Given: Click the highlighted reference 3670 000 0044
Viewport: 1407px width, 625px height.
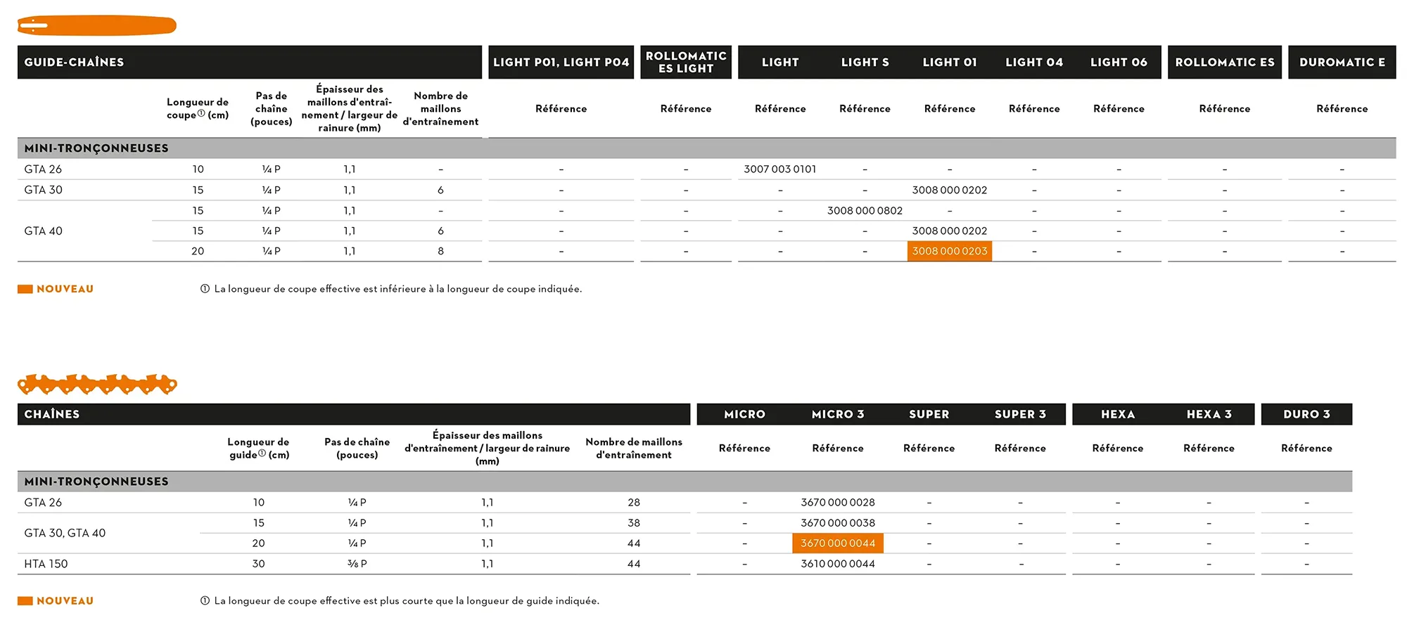Looking at the screenshot, I should 838,543.
